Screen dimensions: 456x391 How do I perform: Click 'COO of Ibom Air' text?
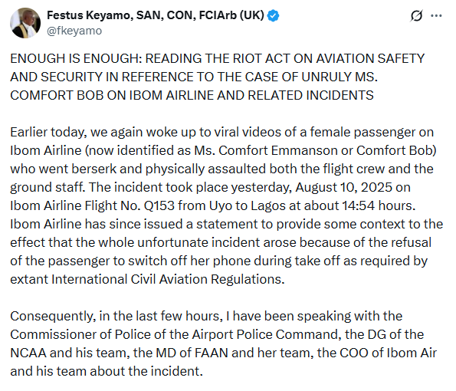click(x=389, y=353)
